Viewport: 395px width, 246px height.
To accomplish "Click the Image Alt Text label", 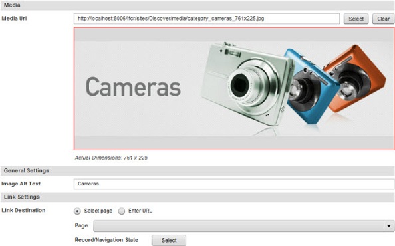I will (x=21, y=184).
